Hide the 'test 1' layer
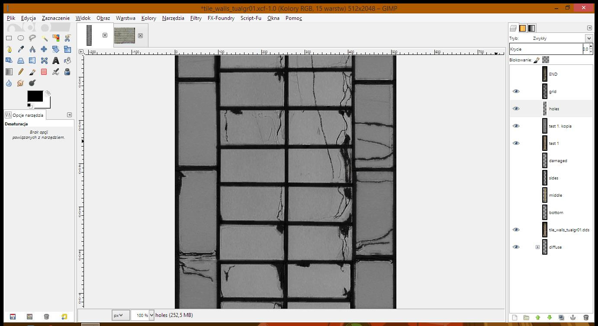The width and height of the screenshot is (598, 326). pyautogui.click(x=516, y=143)
